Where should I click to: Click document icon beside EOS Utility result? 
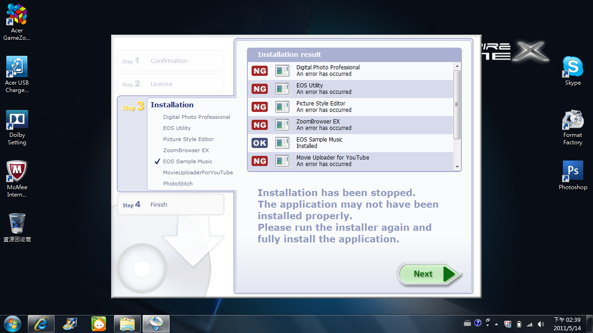(x=282, y=89)
